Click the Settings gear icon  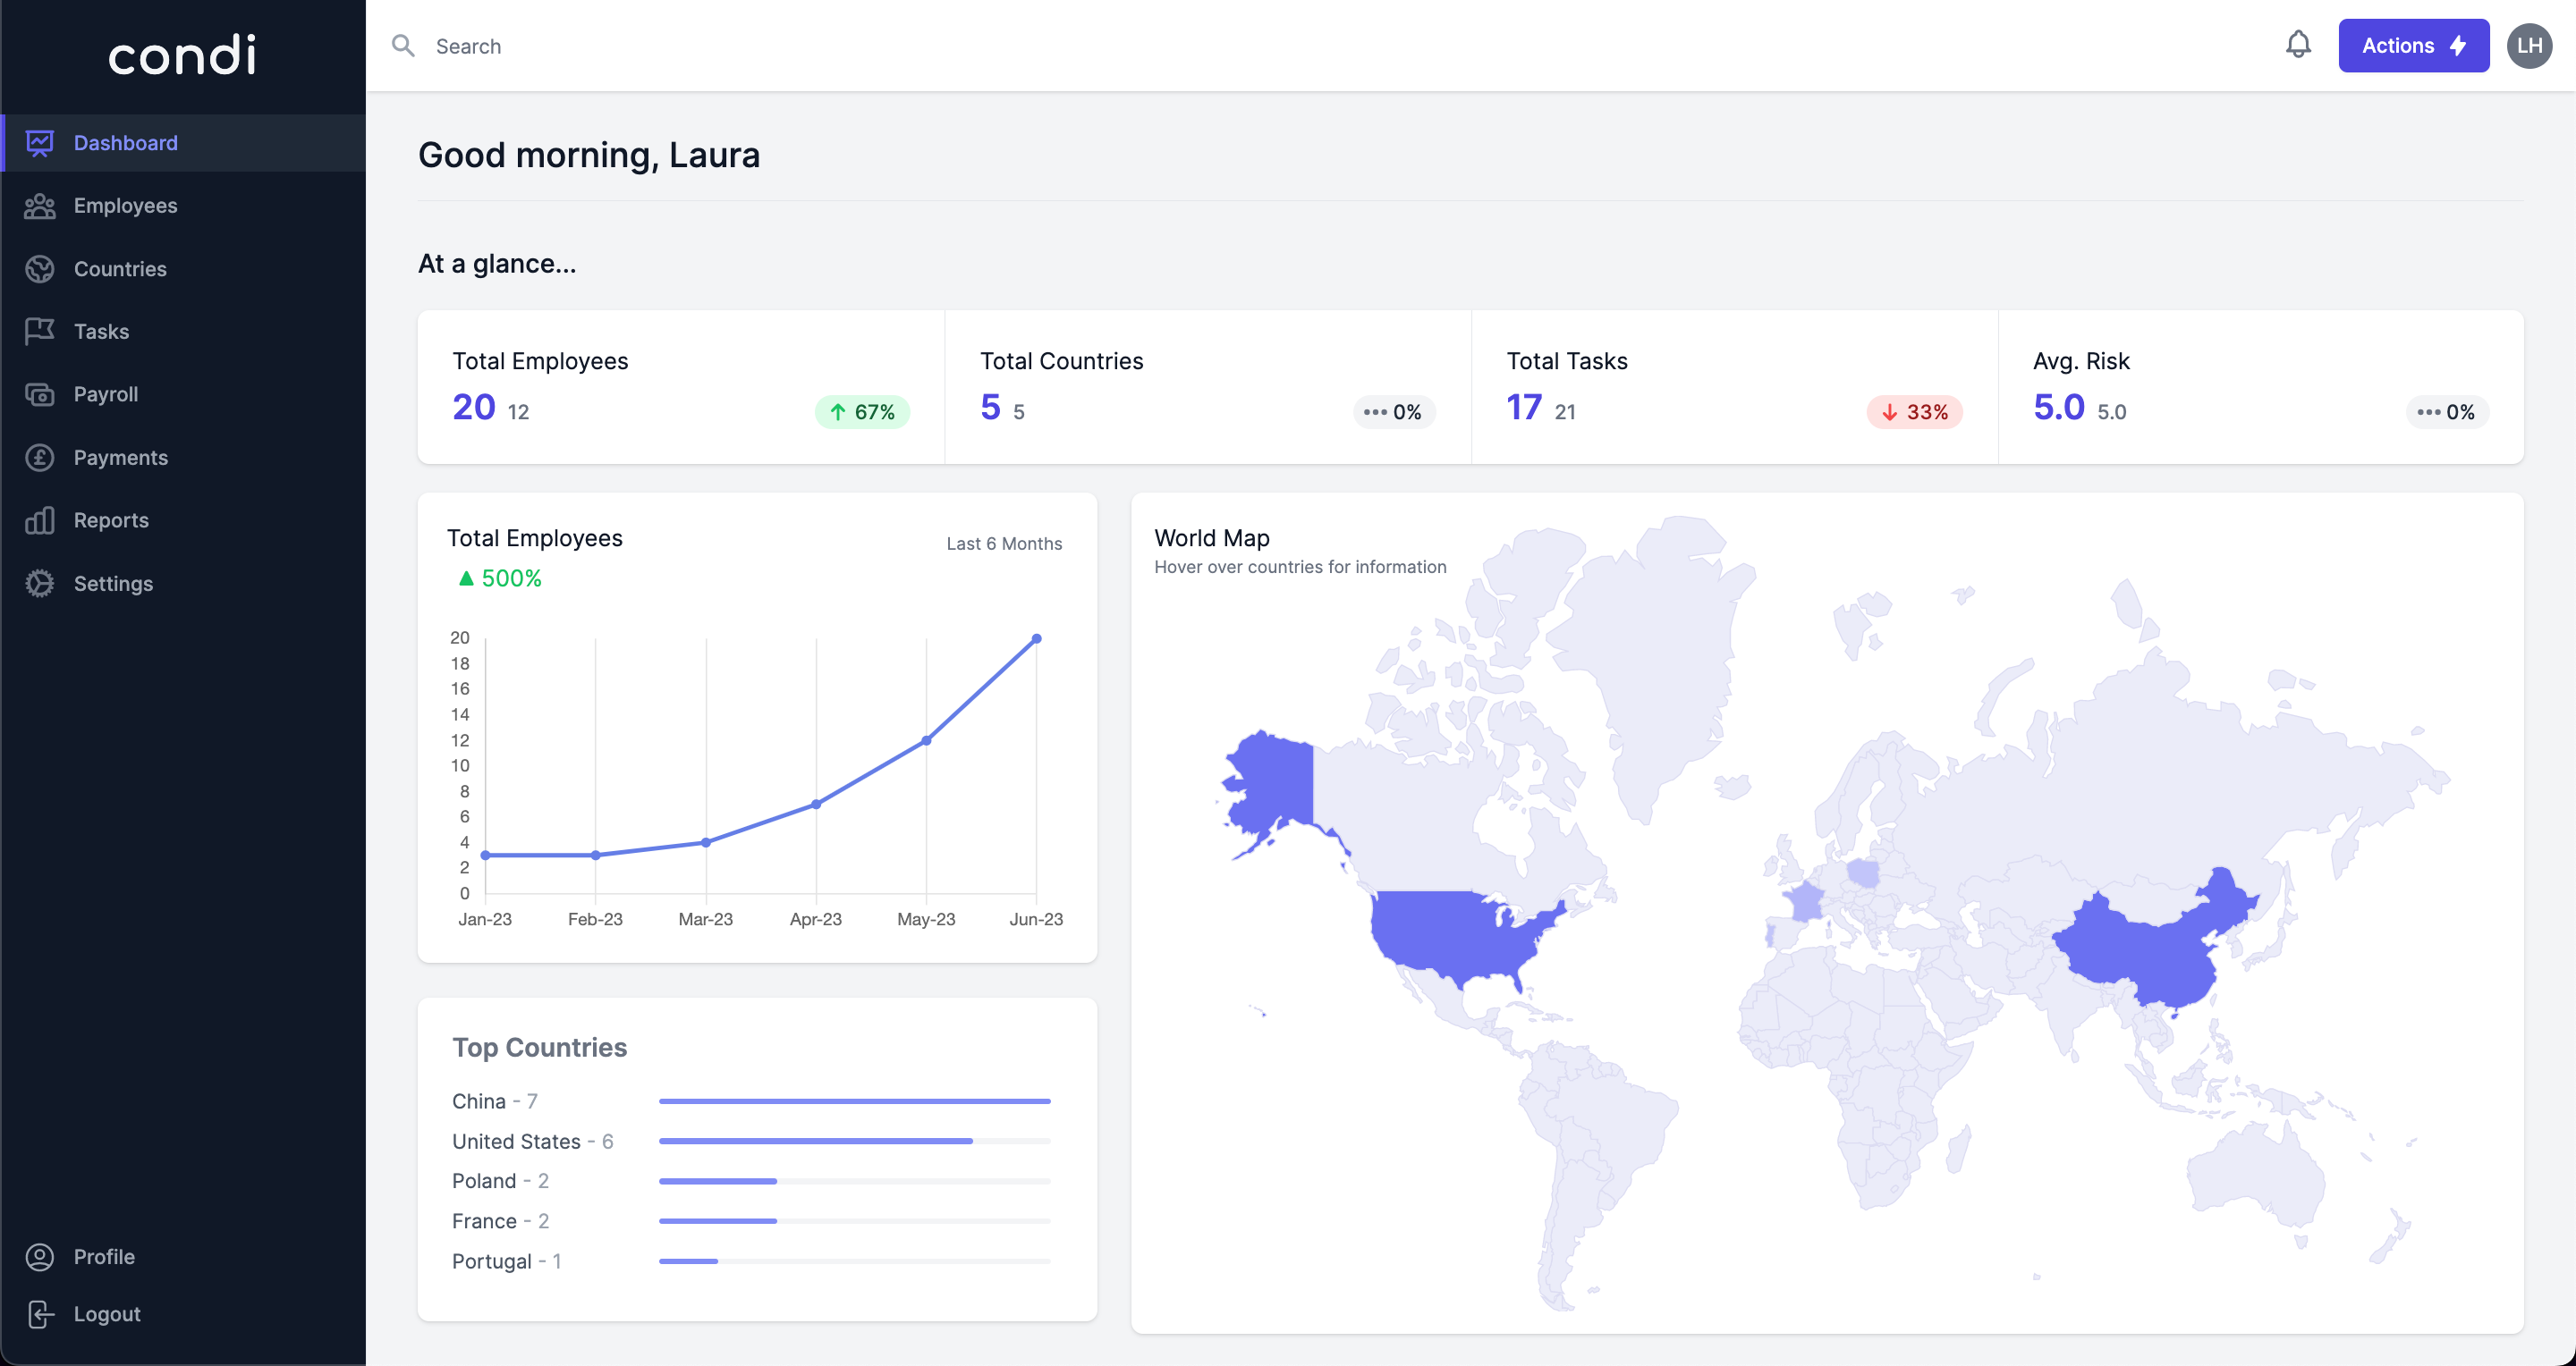pos(40,584)
